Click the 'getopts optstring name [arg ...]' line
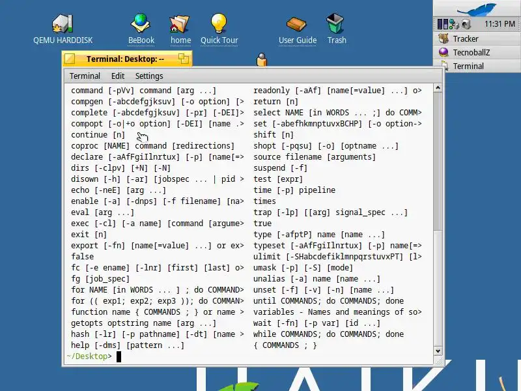 [143, 323]
